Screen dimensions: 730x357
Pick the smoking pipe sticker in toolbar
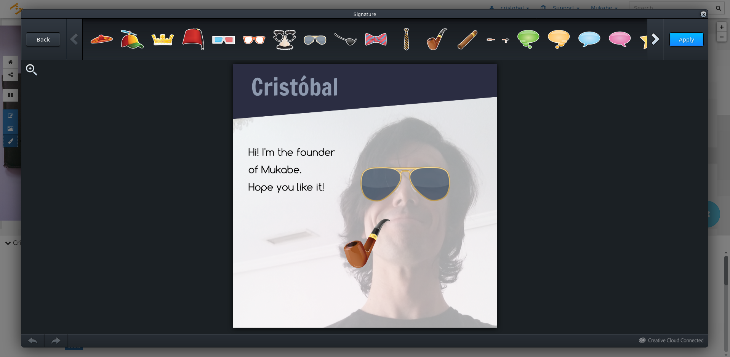click(437, 39)
